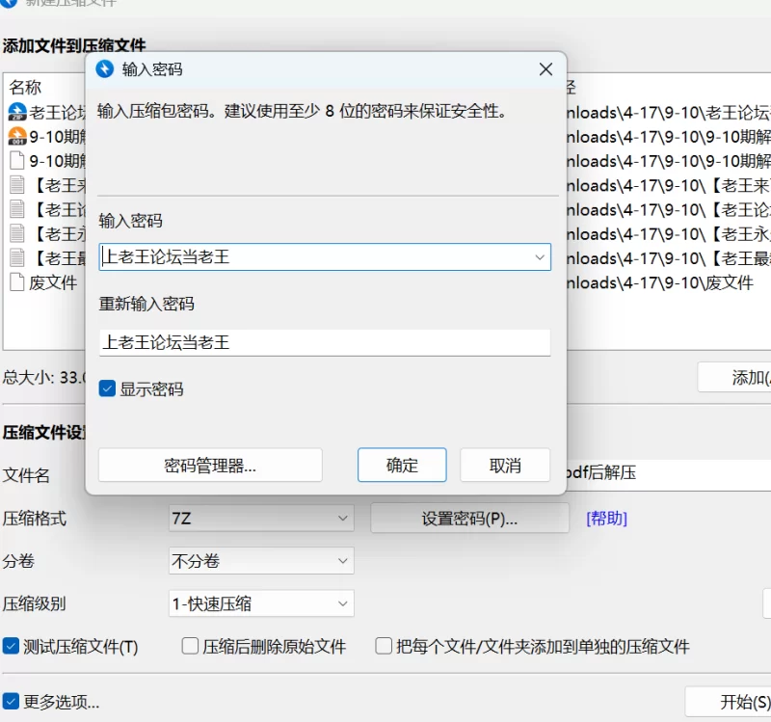Click the blank file icon beside third 9-10期 entry
Image resolution: width=771 pixels, height=722 pixels.
click(x=17, y=160)
